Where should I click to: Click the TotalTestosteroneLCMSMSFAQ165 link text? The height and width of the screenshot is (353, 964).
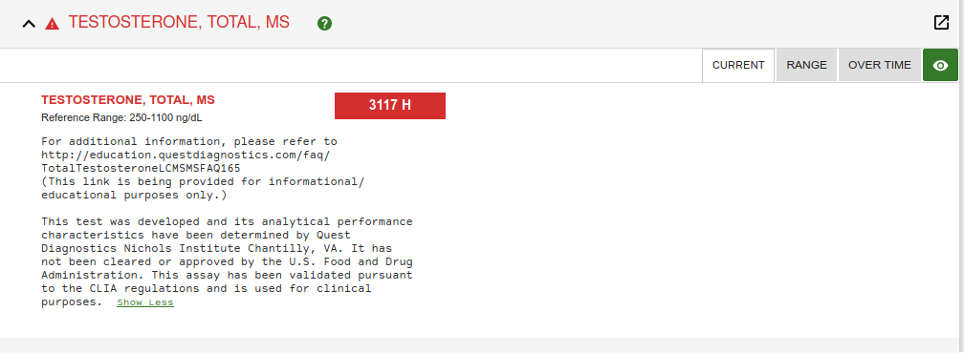click(x=141, y=168)
